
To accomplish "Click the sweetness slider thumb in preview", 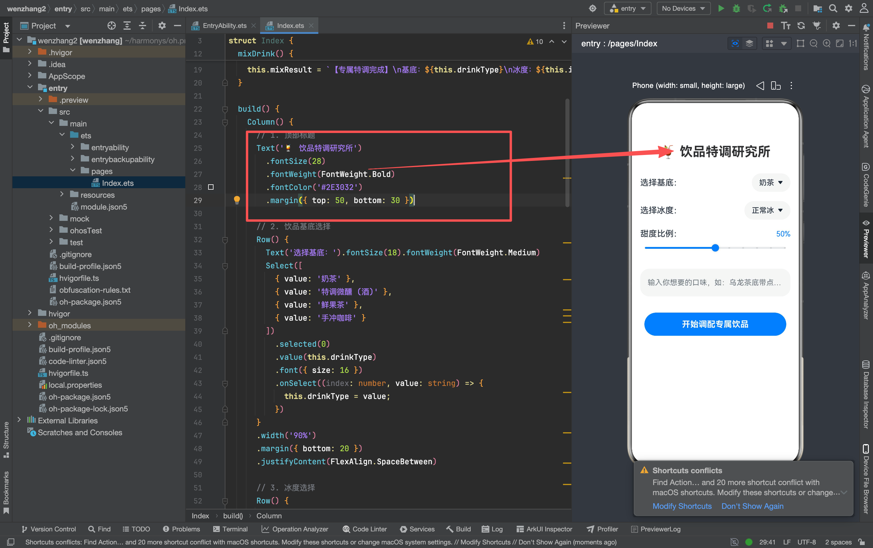I will (715, 248).
